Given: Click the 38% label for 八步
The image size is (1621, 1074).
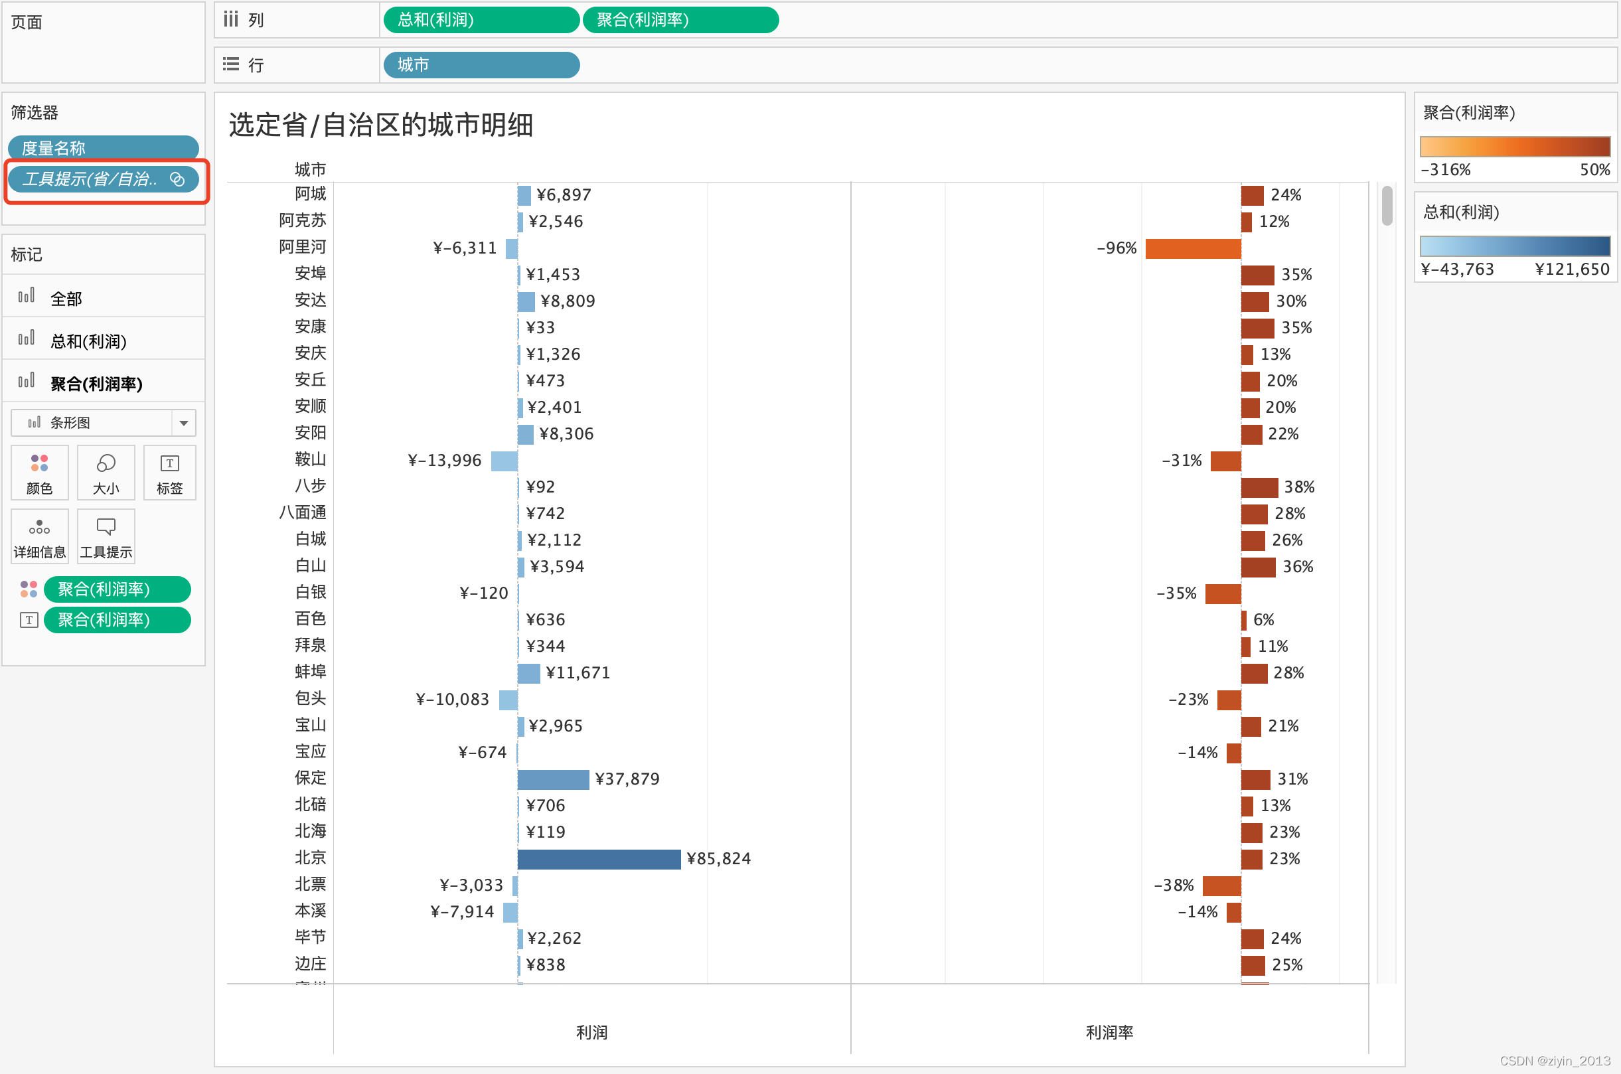Looking at the screenshot, I should 1299,487.
